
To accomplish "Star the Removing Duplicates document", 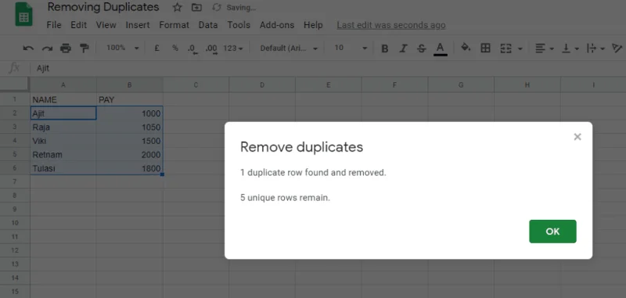I will click(178, 7).
